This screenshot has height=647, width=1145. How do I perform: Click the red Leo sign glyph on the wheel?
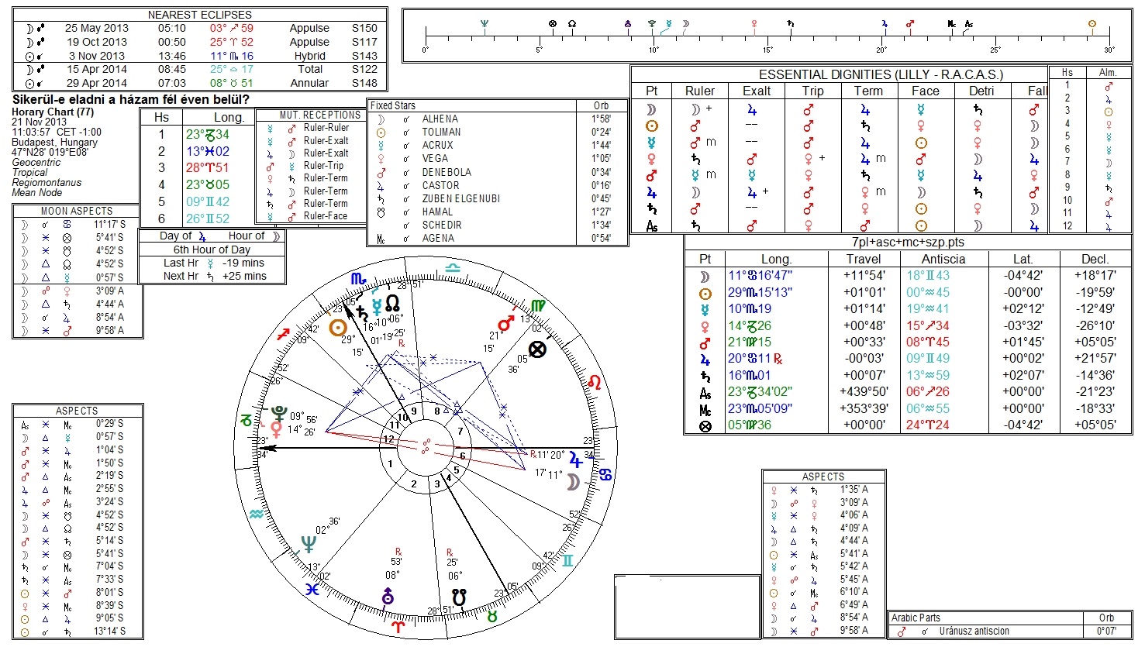click(595, 382)
